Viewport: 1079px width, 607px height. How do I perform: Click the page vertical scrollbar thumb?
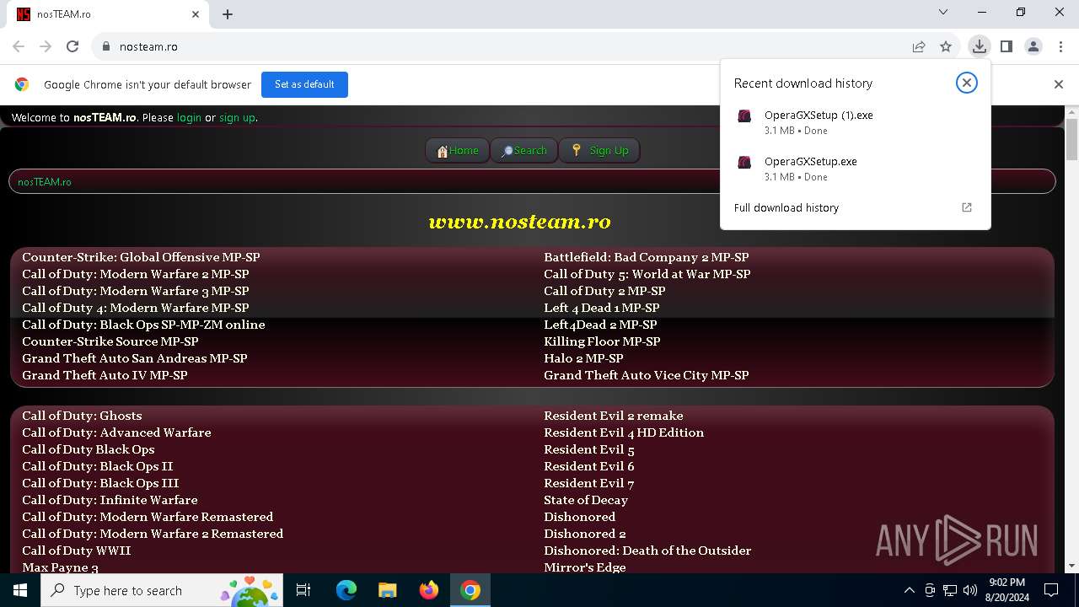(x=1071, y=139)
